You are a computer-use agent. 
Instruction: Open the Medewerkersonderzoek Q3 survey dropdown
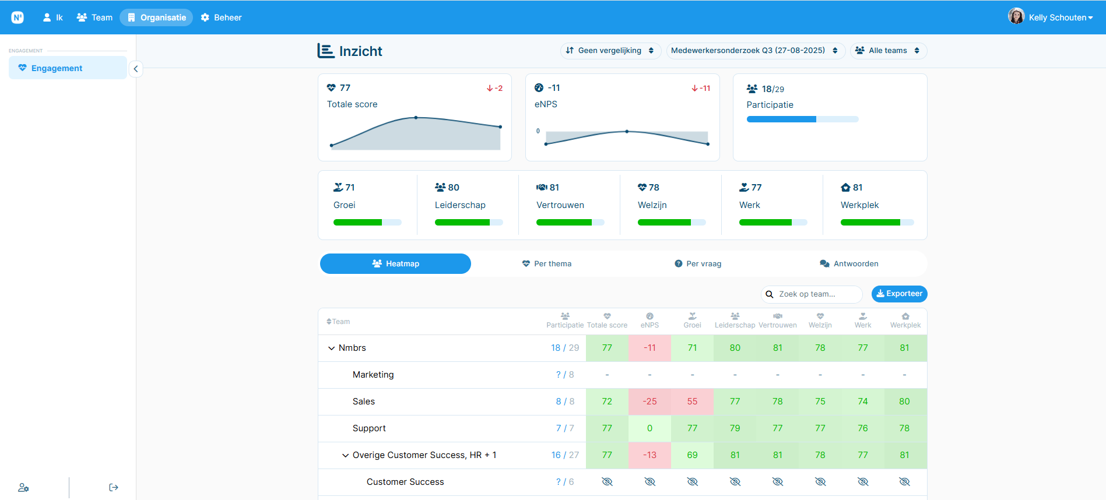coord(756,51)
